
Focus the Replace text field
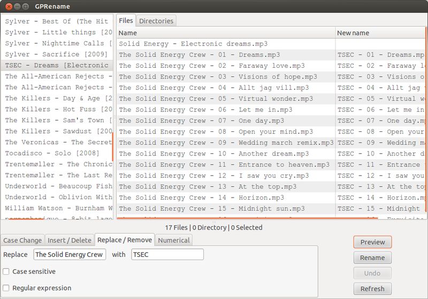pyautogui.click(x=70, y=254)
